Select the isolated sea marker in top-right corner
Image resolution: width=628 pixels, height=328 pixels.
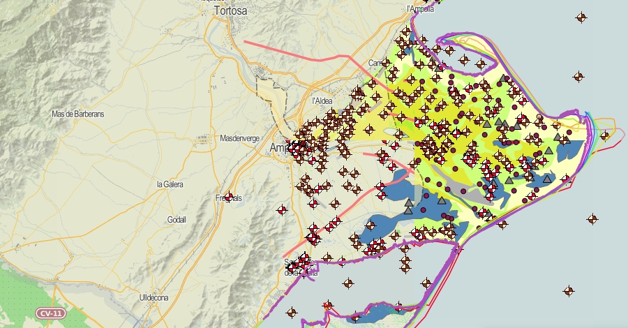[581, 17]
